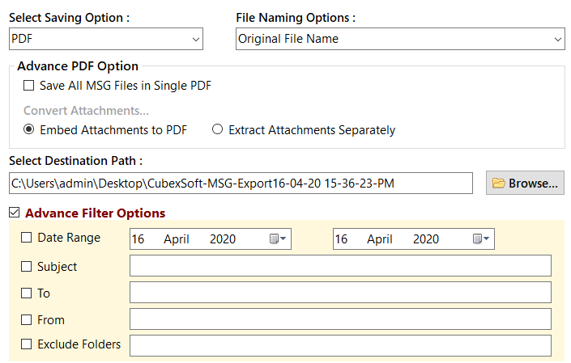Click the To filter text field

pos(340,293)
